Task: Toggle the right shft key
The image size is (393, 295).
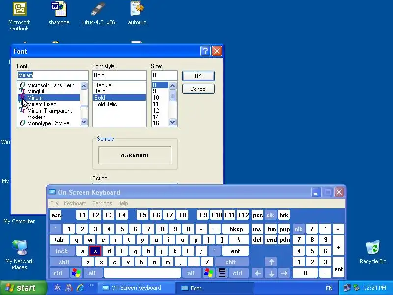Action: click(231, 262)
